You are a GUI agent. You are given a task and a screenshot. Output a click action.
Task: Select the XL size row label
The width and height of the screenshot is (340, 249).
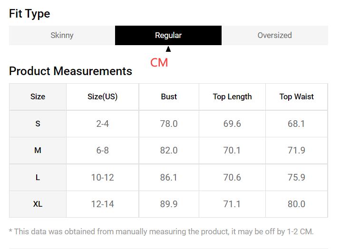click(x=38, y=204)
